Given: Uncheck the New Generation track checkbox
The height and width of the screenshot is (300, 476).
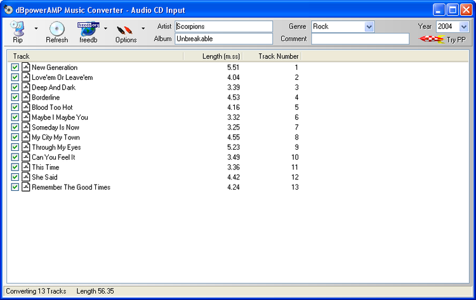Looking at the screenshot, I should [x=15, y=67].
